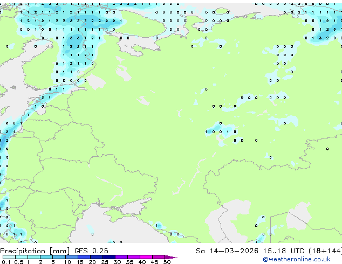Select the 35–40 mm legend color
Image resolution: width=342 pixels, height=264 pixels.
pyautogui.click(x=133, y=257)
